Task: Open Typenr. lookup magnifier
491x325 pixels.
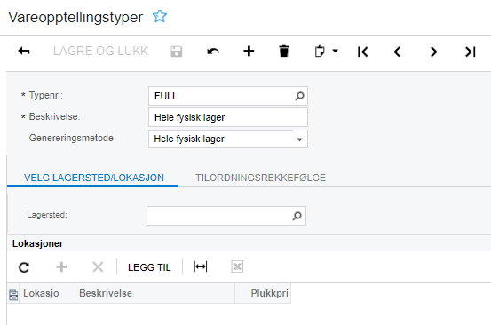Action: pyautogui.click(x=299, y=96)
